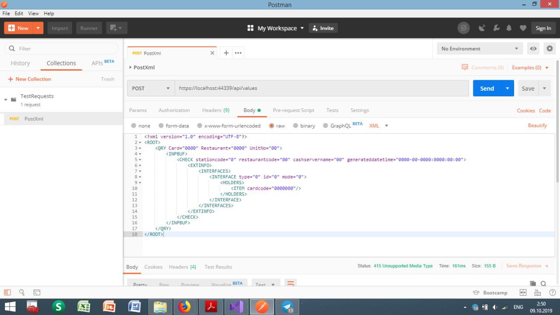Open Excel from the taskbar
Viewport: 560px width, 315px height.
pyautogui.click(x=84, y=307)
